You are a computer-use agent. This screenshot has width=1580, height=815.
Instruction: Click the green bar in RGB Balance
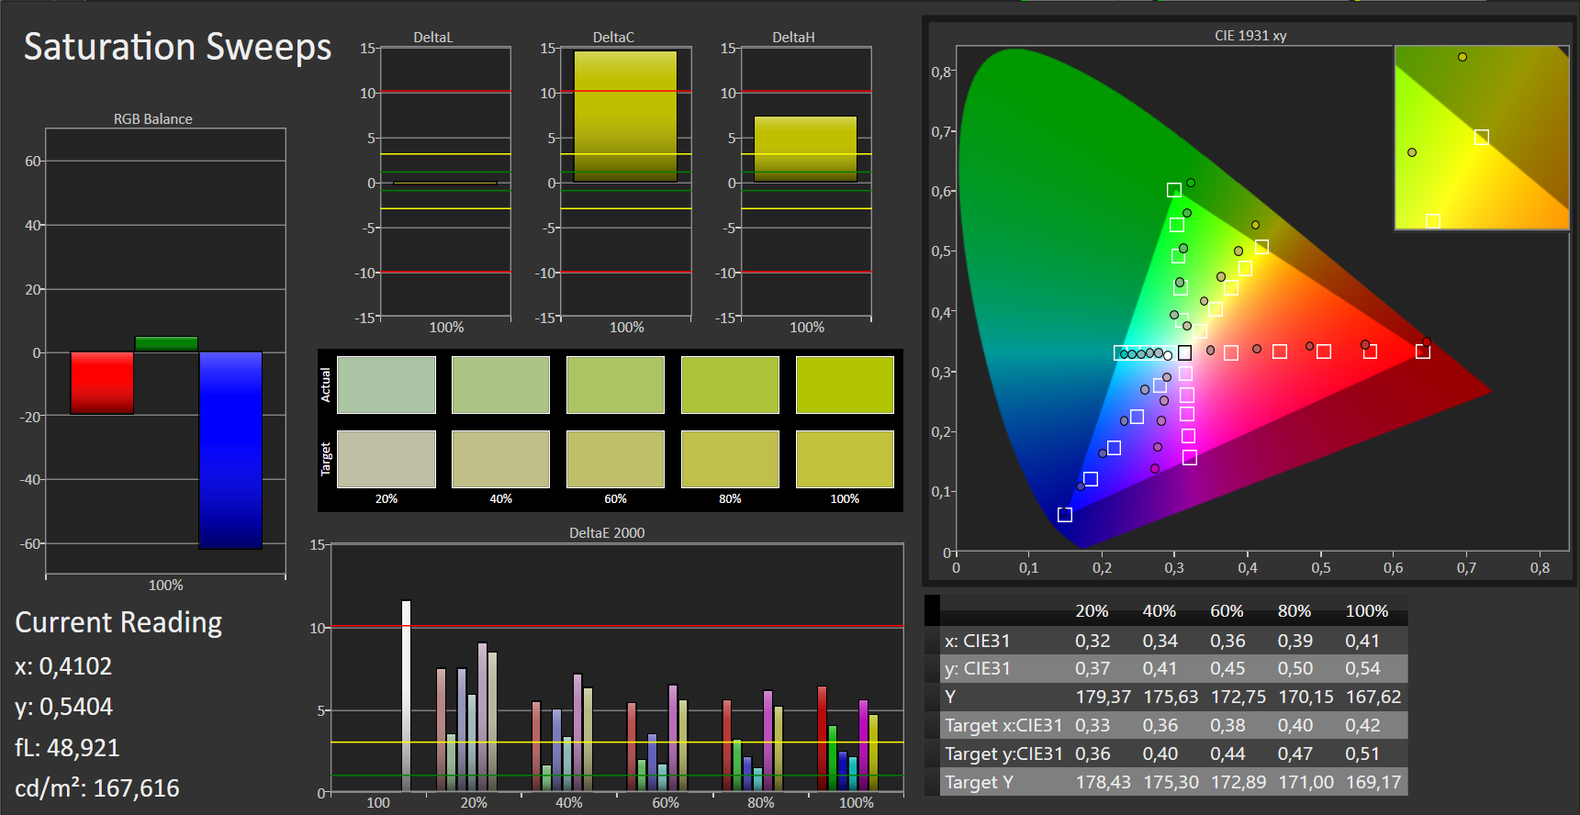click(x=166, y=344)
